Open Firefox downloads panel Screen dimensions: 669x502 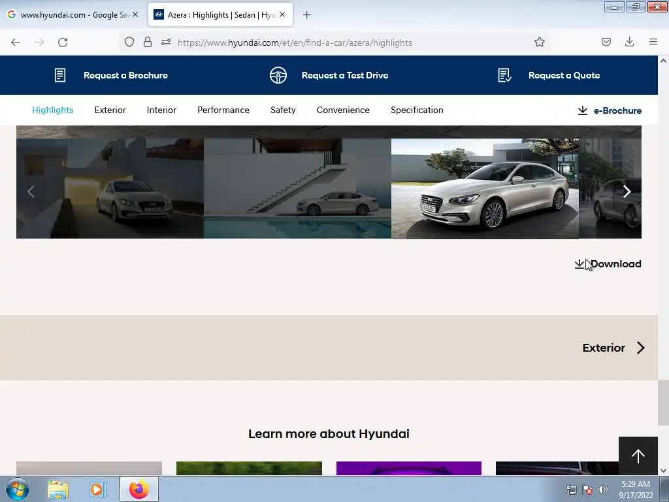click(x=629, y=42)
